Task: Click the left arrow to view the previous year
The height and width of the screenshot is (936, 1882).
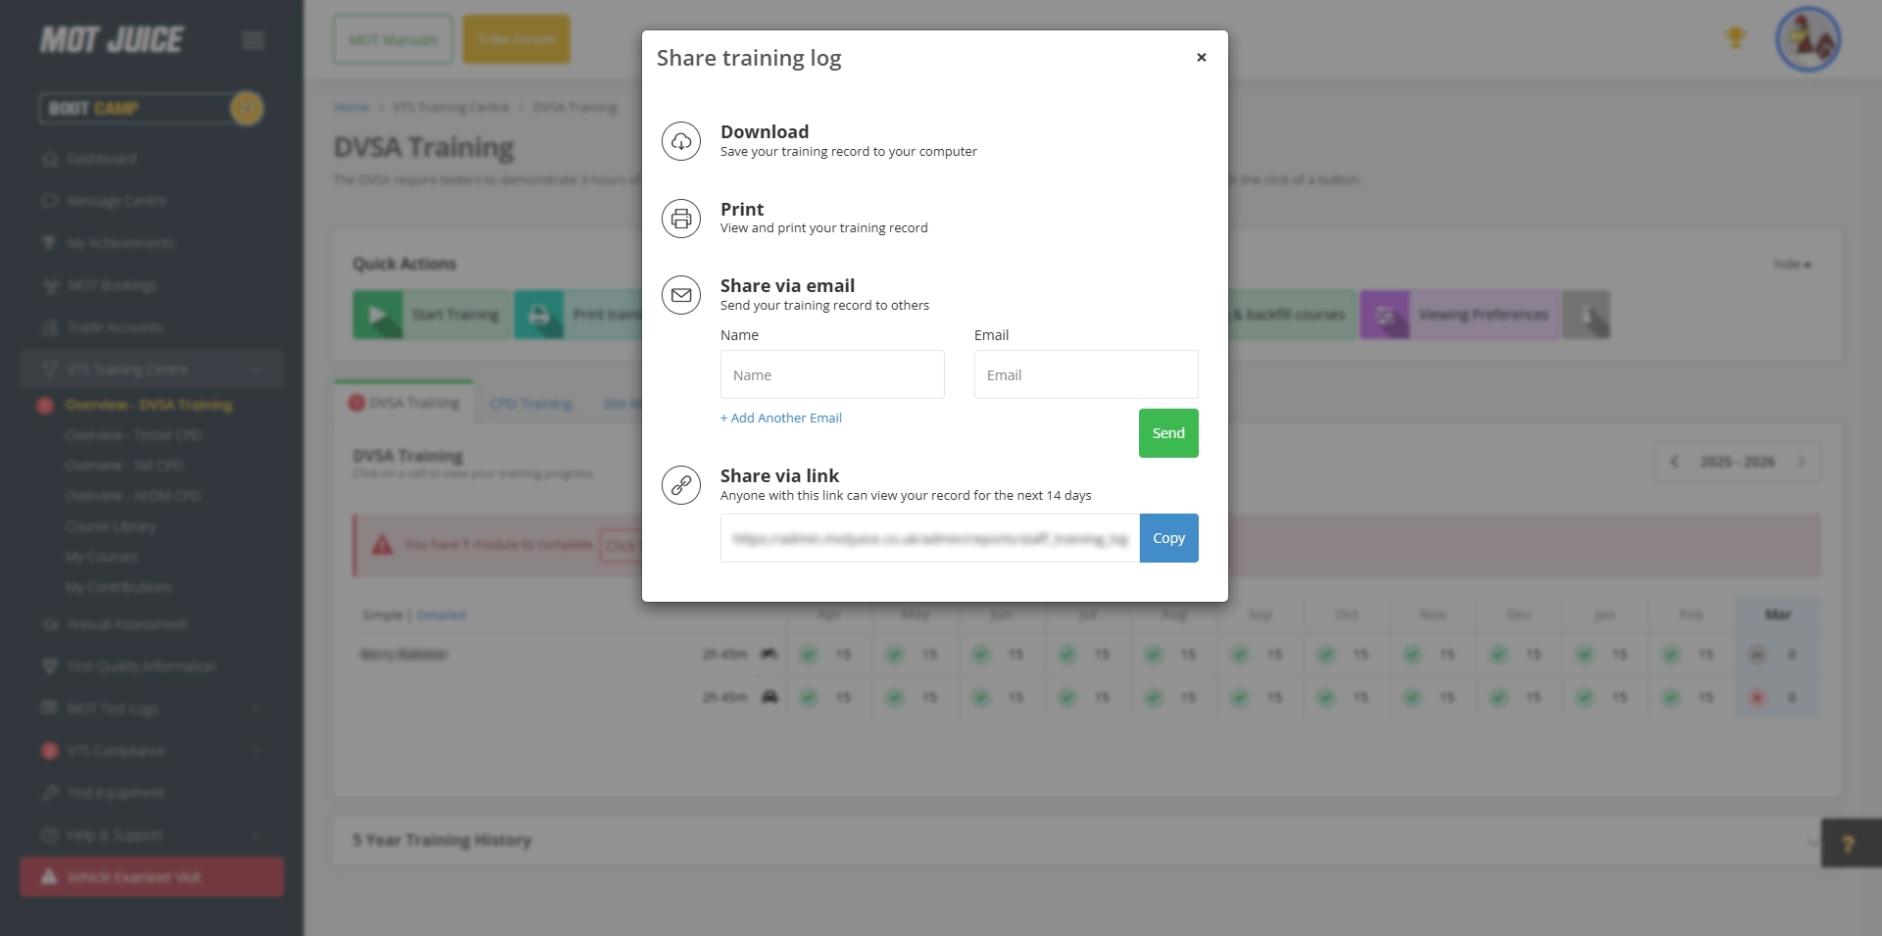Action: coord(1676,462)
